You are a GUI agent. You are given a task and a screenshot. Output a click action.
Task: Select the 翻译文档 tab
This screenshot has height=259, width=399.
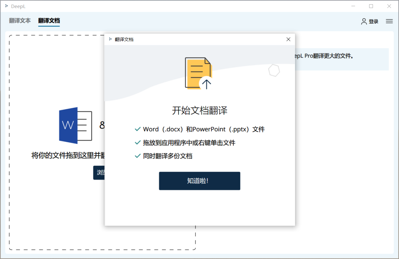click(x=49, y=21)
